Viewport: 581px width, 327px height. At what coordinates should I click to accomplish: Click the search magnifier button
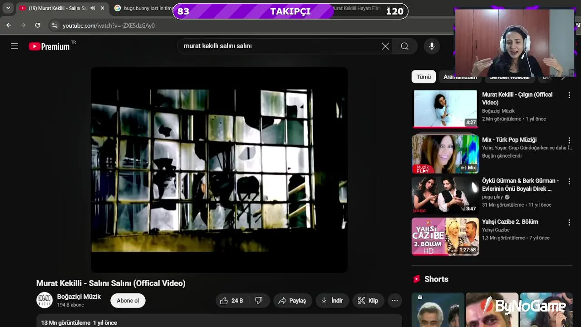[x=404, y=46]
